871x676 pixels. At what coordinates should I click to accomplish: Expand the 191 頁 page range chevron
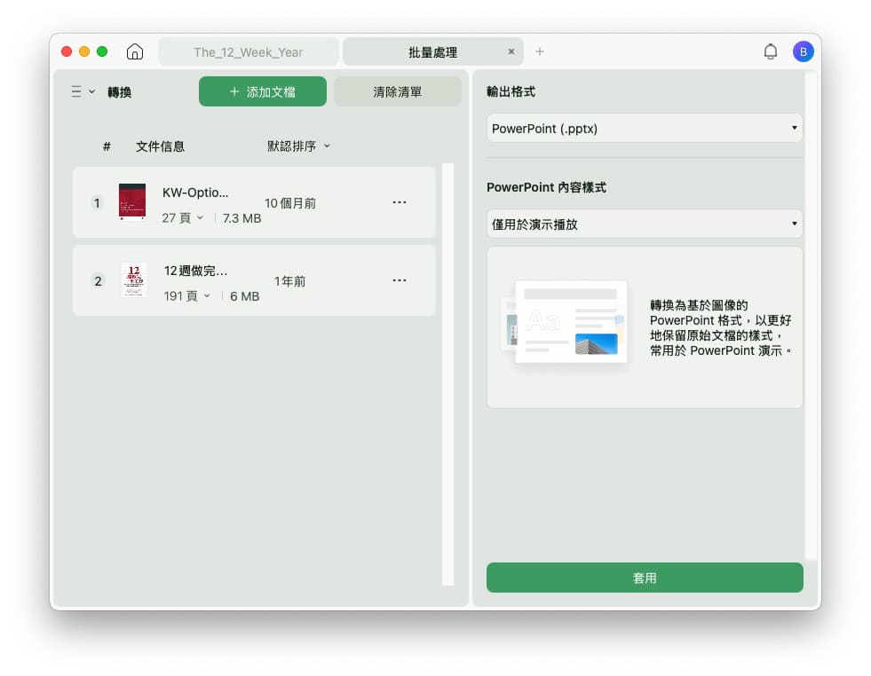click(x=207, y=295)
